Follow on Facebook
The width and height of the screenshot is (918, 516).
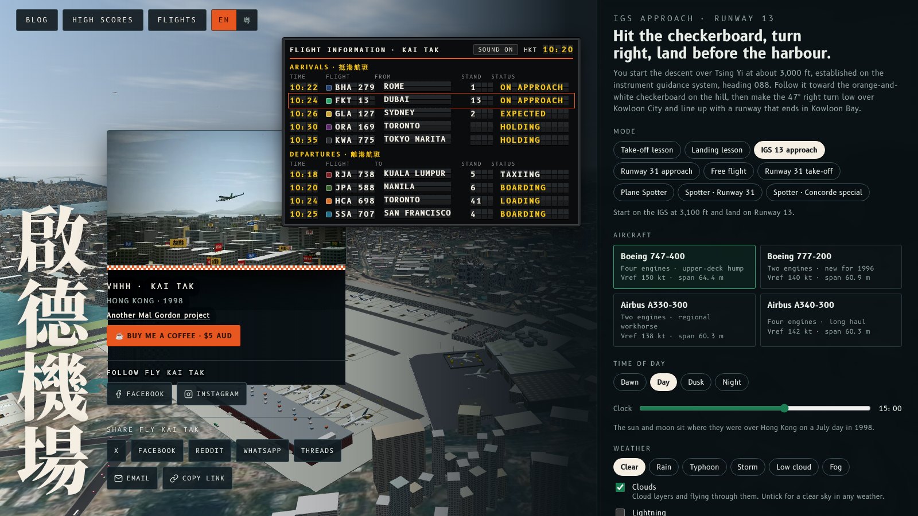[139, 394]
